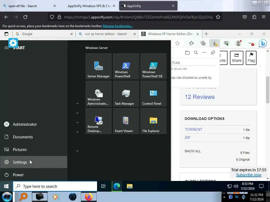This screenshot has width=270, height=202.
Task: Pin the downloads panel
Action: coord(213,53)
